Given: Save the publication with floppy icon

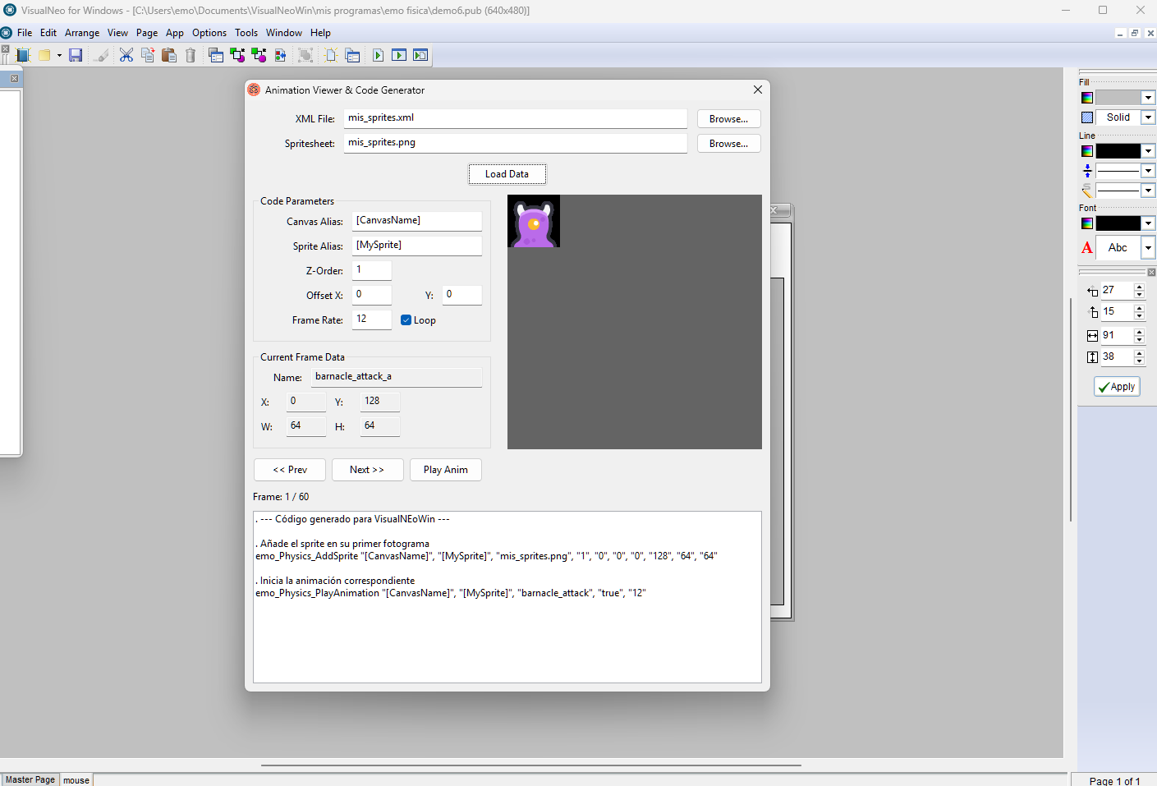Looking at the screenshot, I should 76,55.
